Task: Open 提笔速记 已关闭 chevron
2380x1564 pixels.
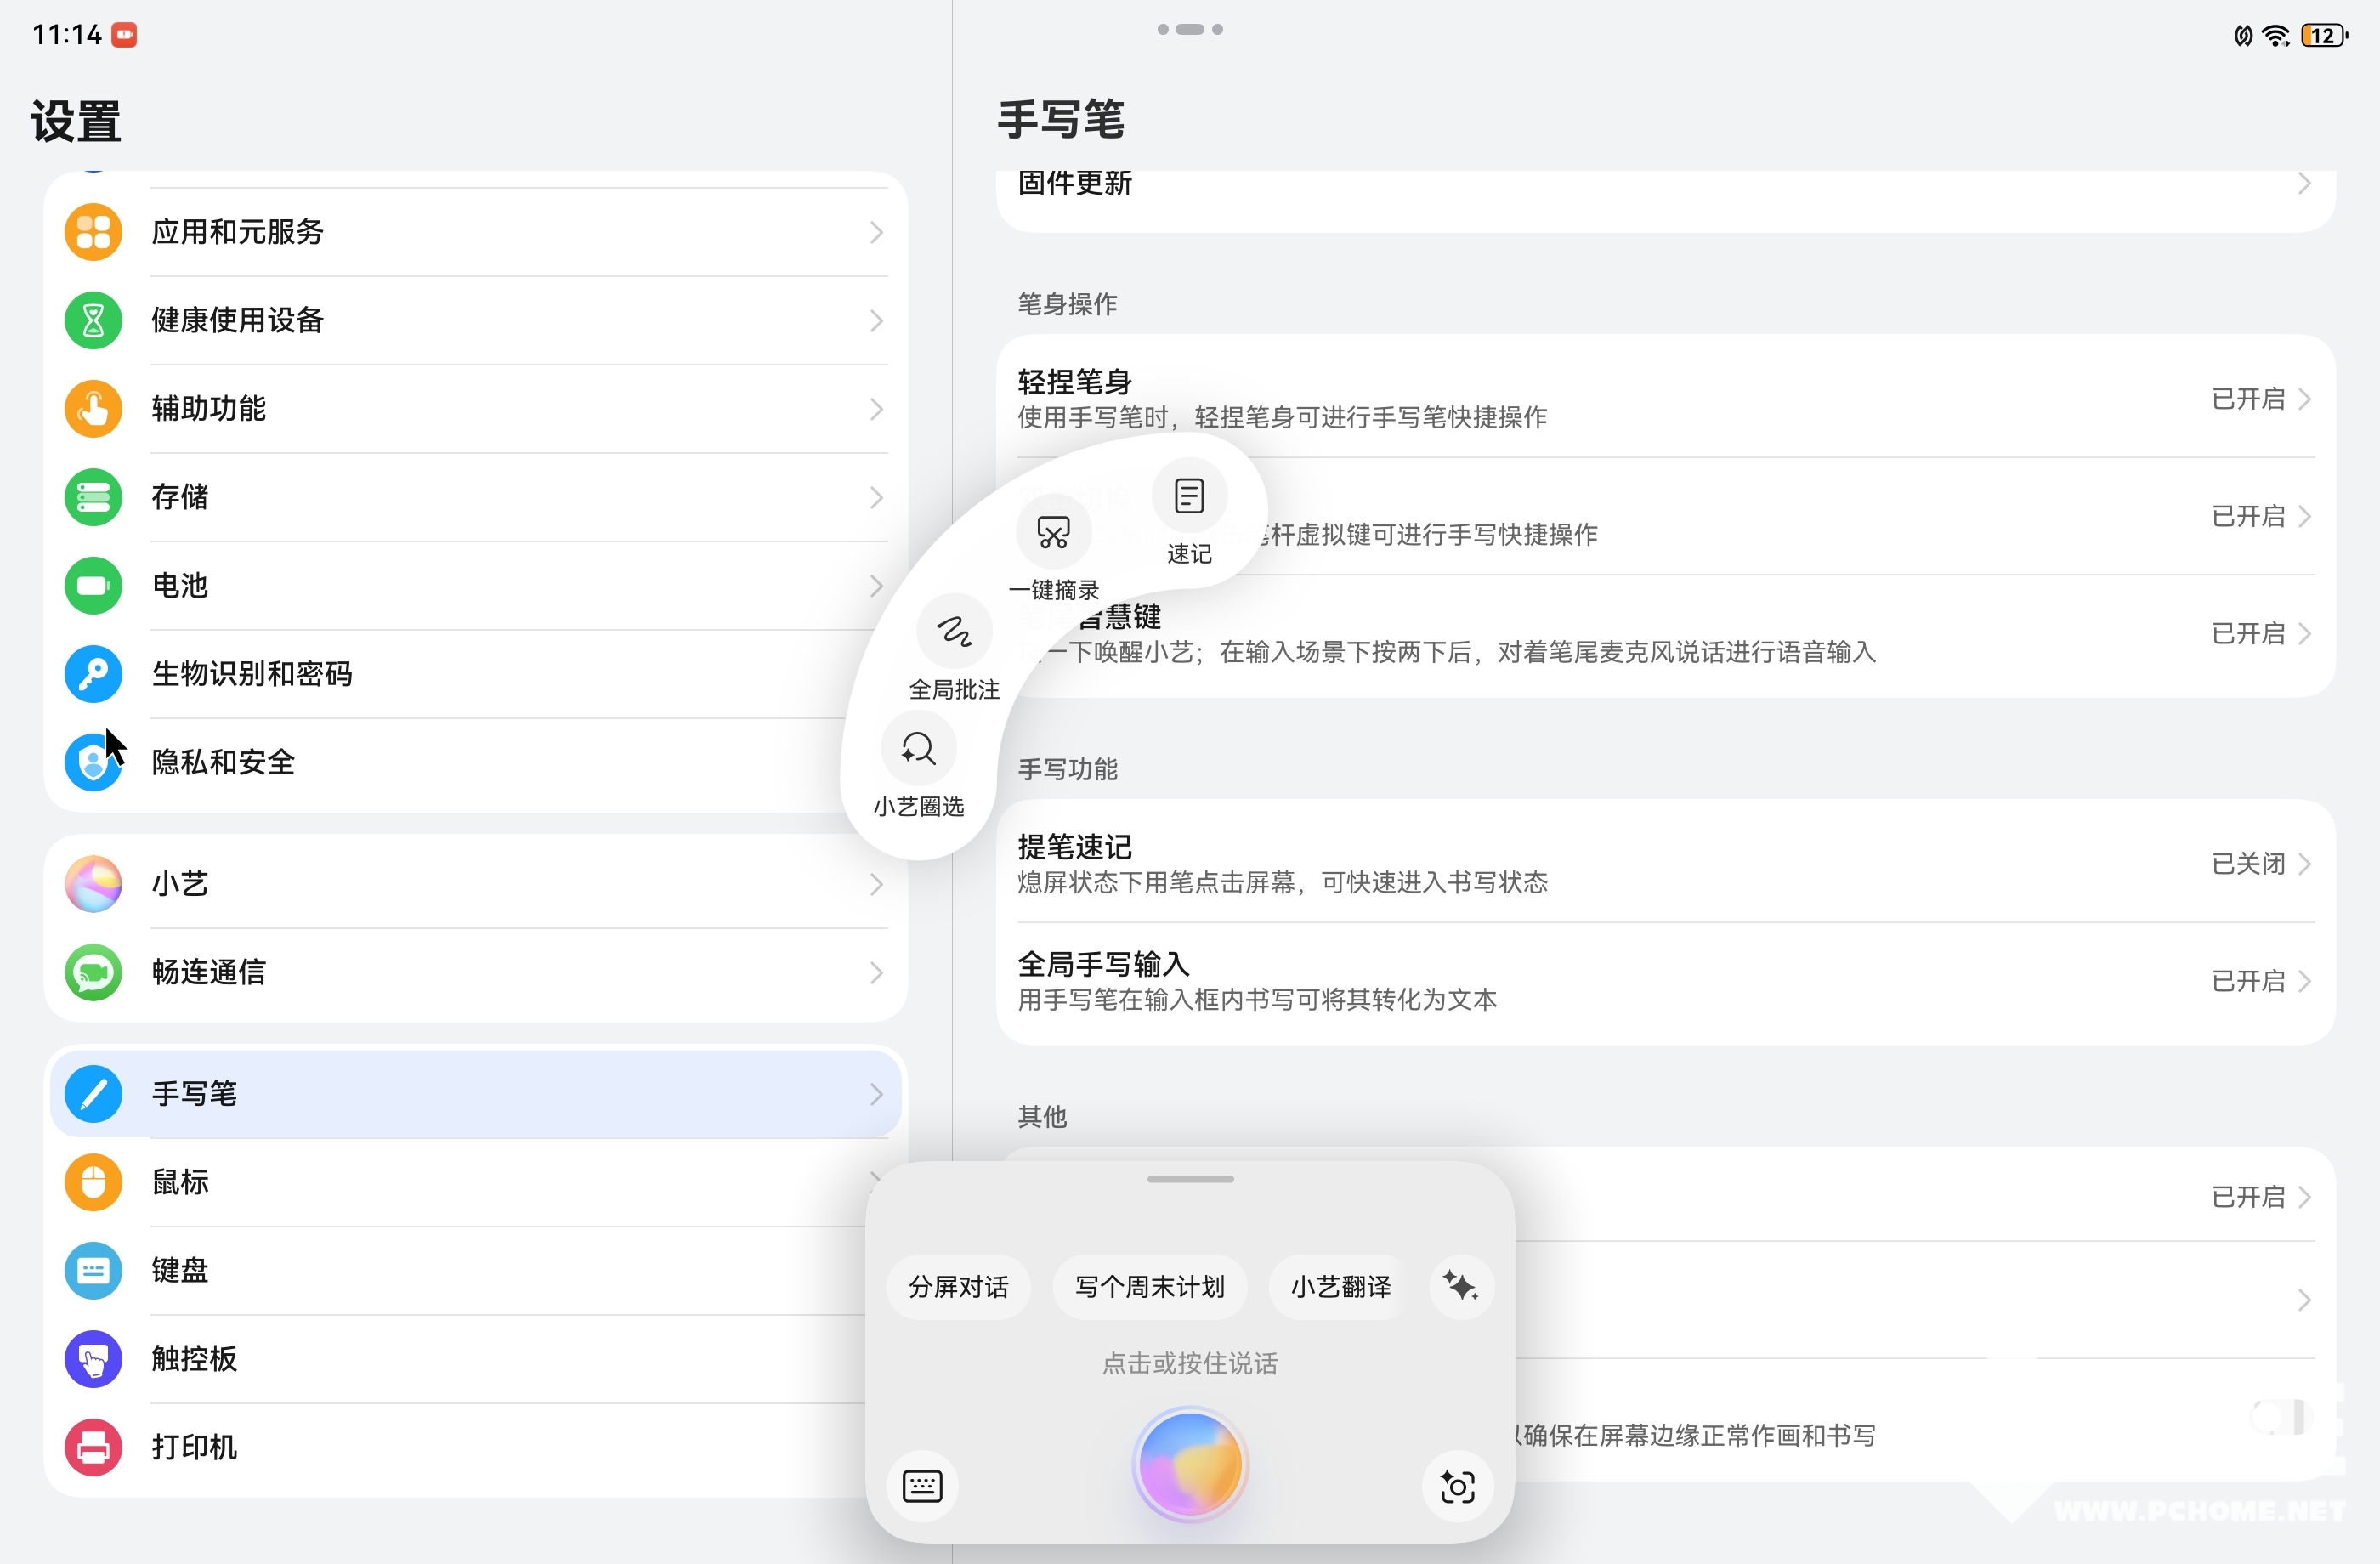Action: [2304, 864]
